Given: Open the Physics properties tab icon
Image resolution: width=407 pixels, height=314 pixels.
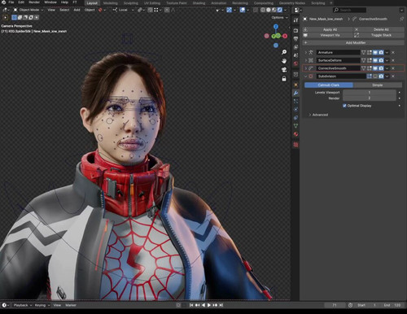Looking at the screenshot, I should [x=295, y=109].
